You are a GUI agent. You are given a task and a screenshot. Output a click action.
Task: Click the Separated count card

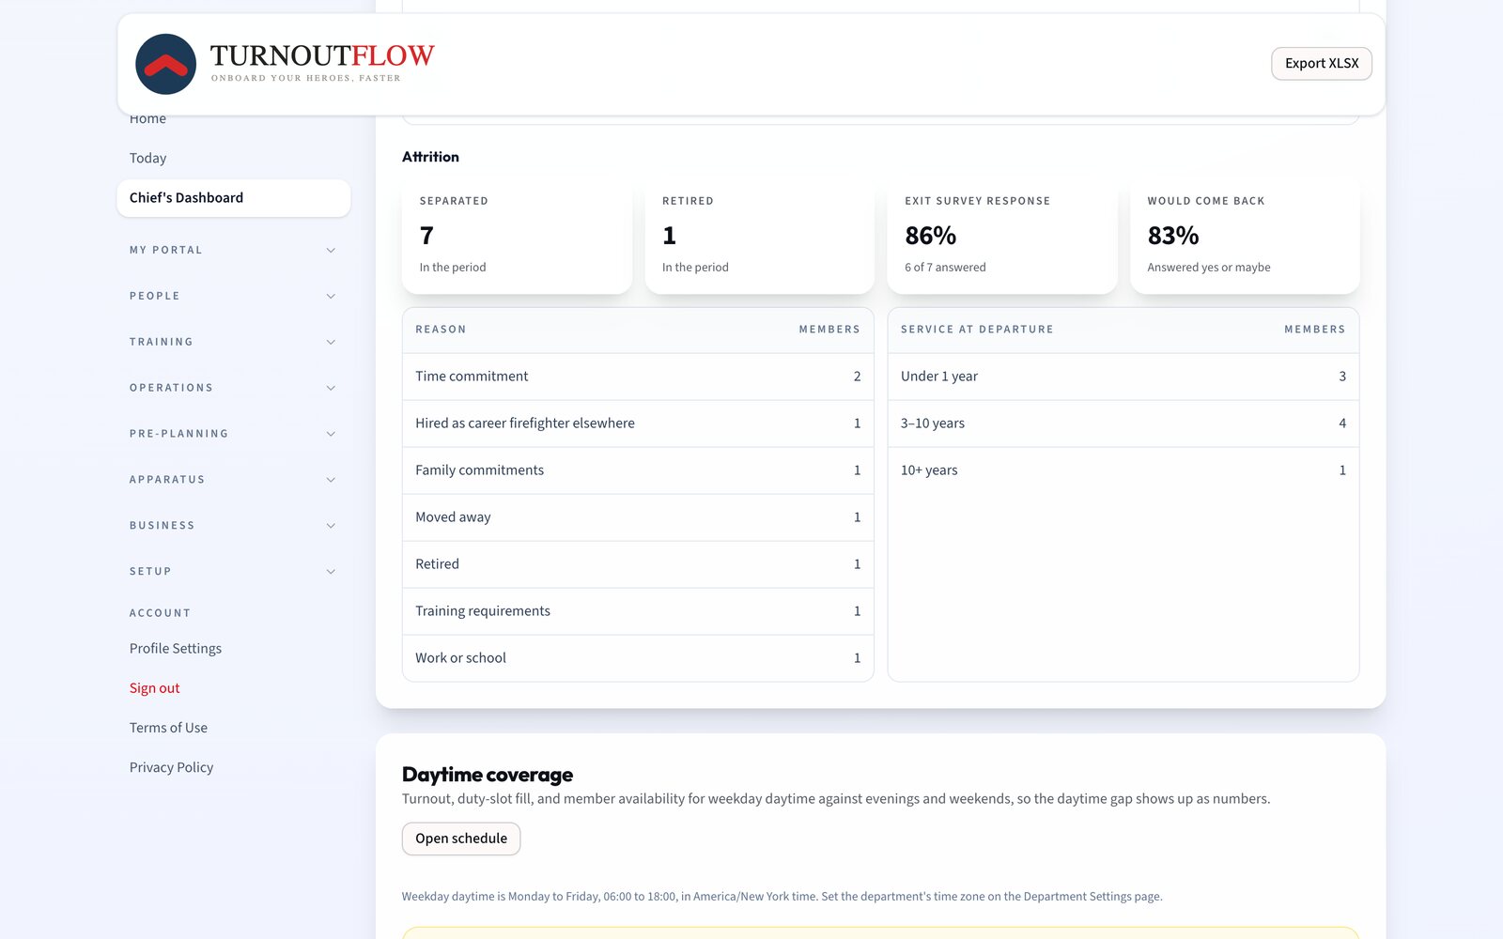(x=517, y=236)
